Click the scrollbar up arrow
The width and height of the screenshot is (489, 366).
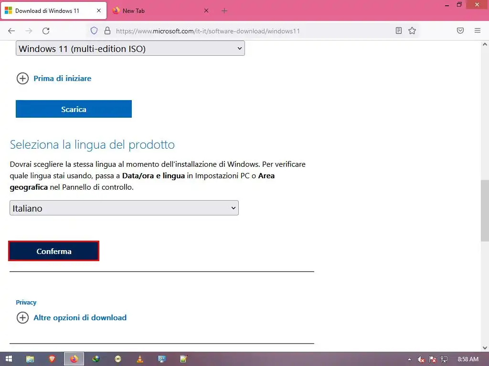coord(485,44)
